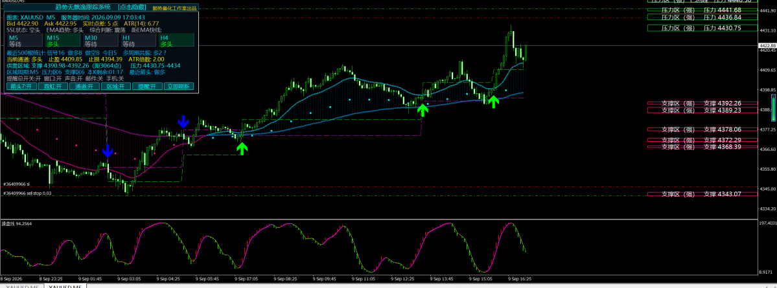Click the green buy arrow near 07:05
The width and height of the screenshot is (777, 288).
[x=242, y=148]
